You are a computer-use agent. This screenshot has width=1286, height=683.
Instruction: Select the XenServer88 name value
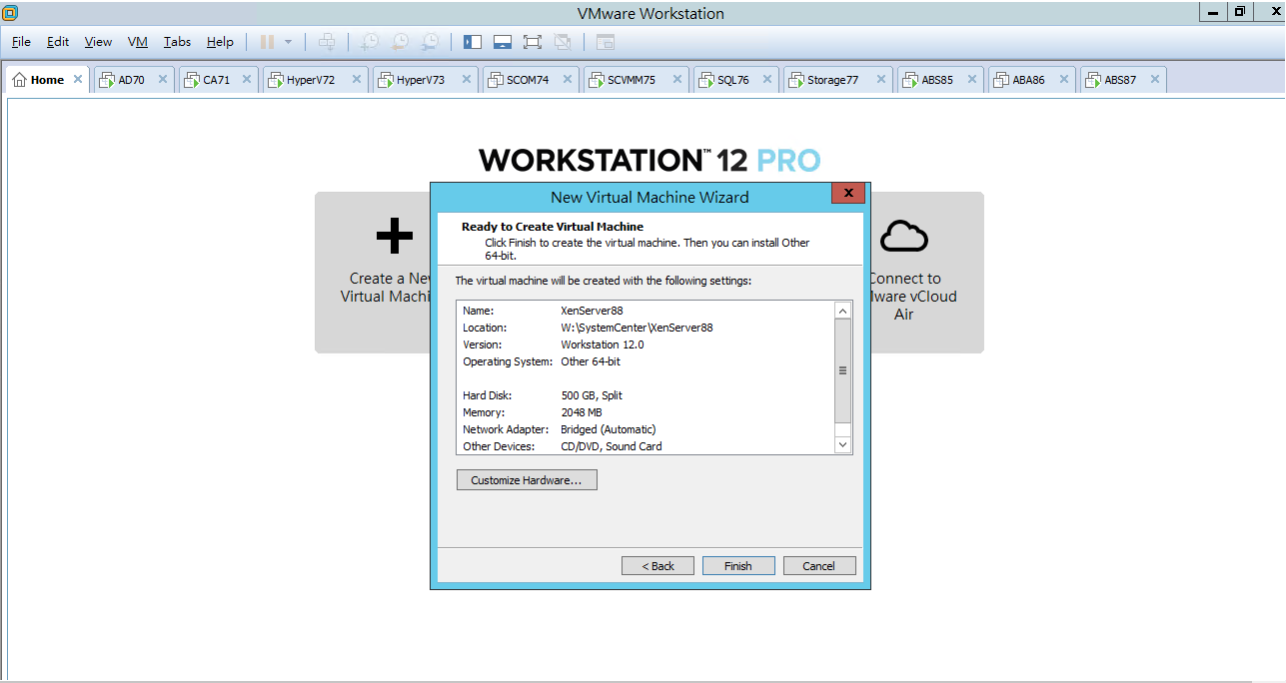coord(592,311)
